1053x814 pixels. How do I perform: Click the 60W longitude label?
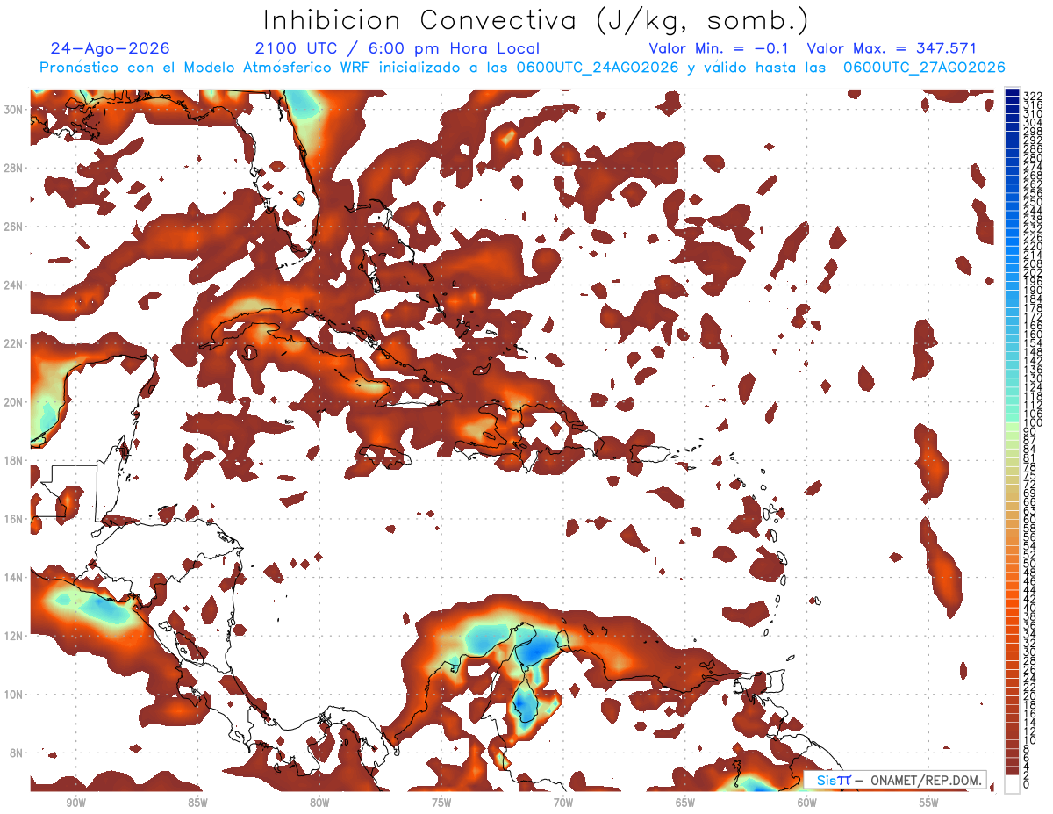click(807, 803)
